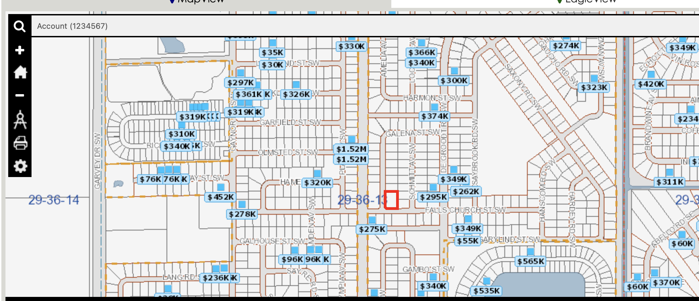699x301 pixels.
Task: Open the $262K sale label
Action: pyautogui.click(x=466, y=191)
